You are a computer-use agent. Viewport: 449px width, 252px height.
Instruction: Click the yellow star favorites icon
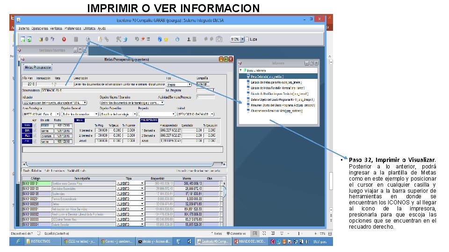click(166, 39)
